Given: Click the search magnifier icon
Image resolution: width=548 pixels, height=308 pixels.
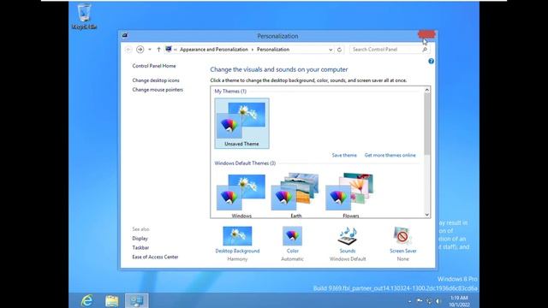Looking at the screenshot, I should [x=425, y=50].
